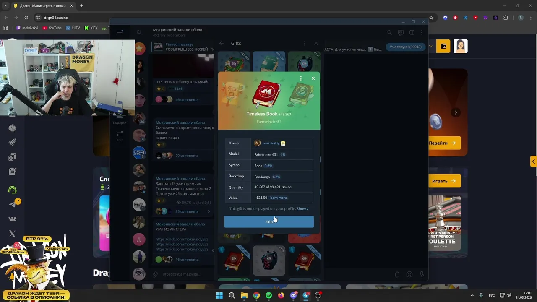Screen dimensions: 537x302
Task: Open casino VK social icon
Action: 12,219
